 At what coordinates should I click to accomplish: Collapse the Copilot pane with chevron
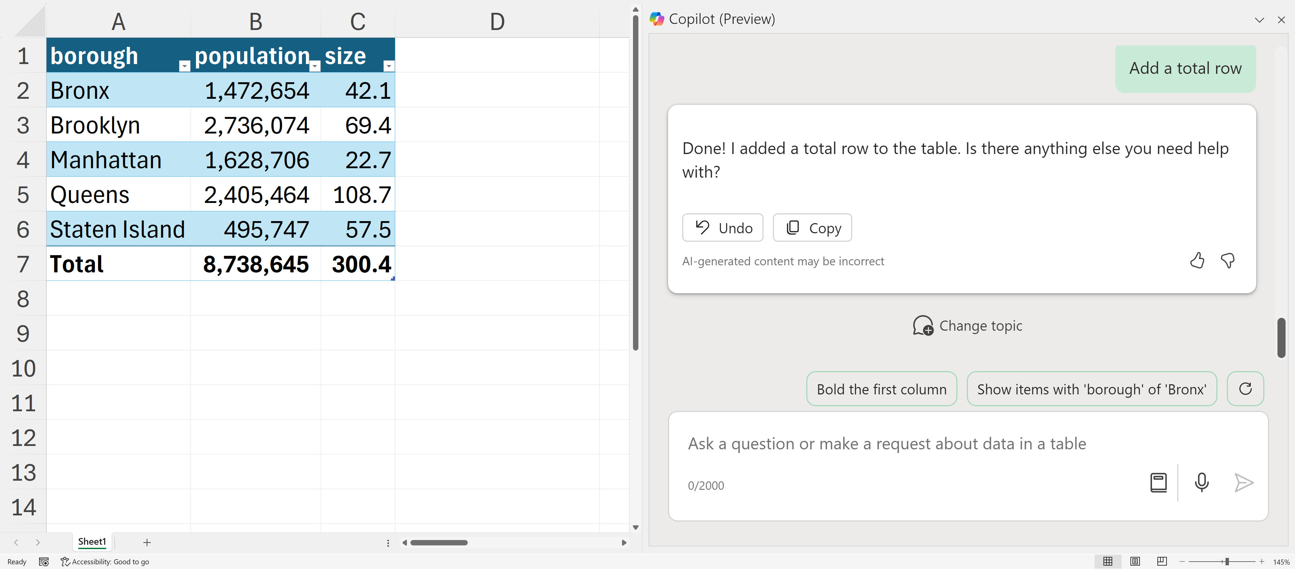(1259, 20)
